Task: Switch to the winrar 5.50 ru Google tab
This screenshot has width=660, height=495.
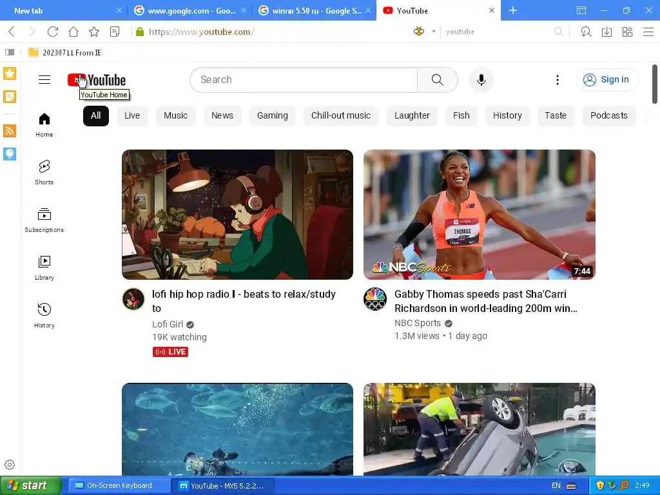Action: (x=314, y=10)
